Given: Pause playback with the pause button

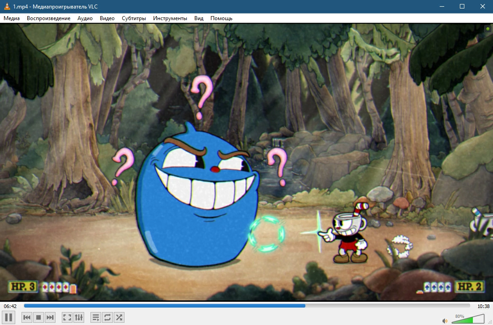Looking at the screenshot, I should point(9,317).
